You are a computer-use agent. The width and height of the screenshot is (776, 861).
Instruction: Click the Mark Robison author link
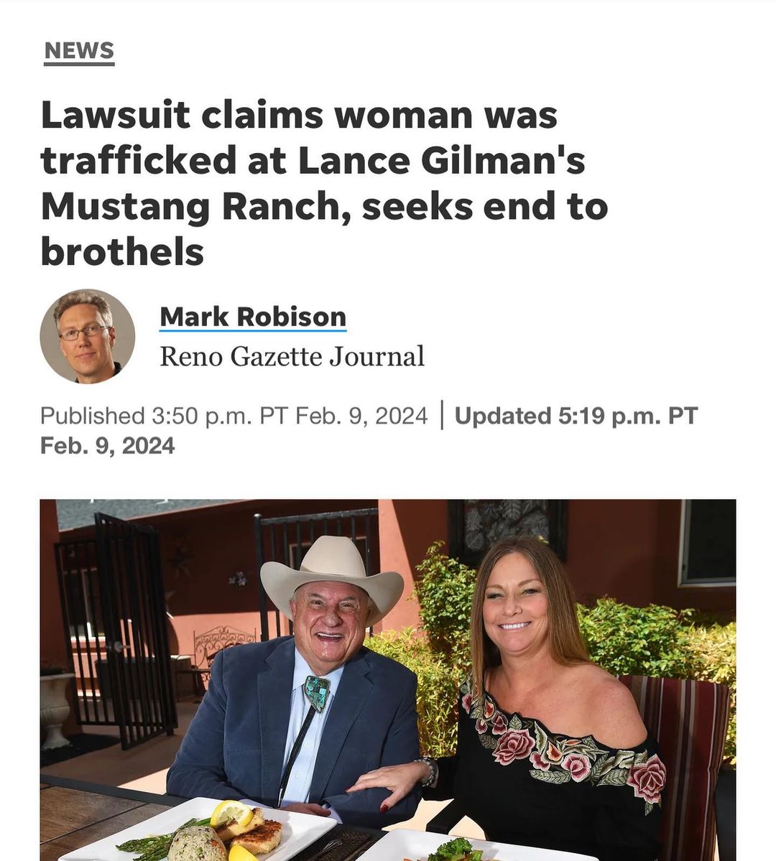coord(253,317)
